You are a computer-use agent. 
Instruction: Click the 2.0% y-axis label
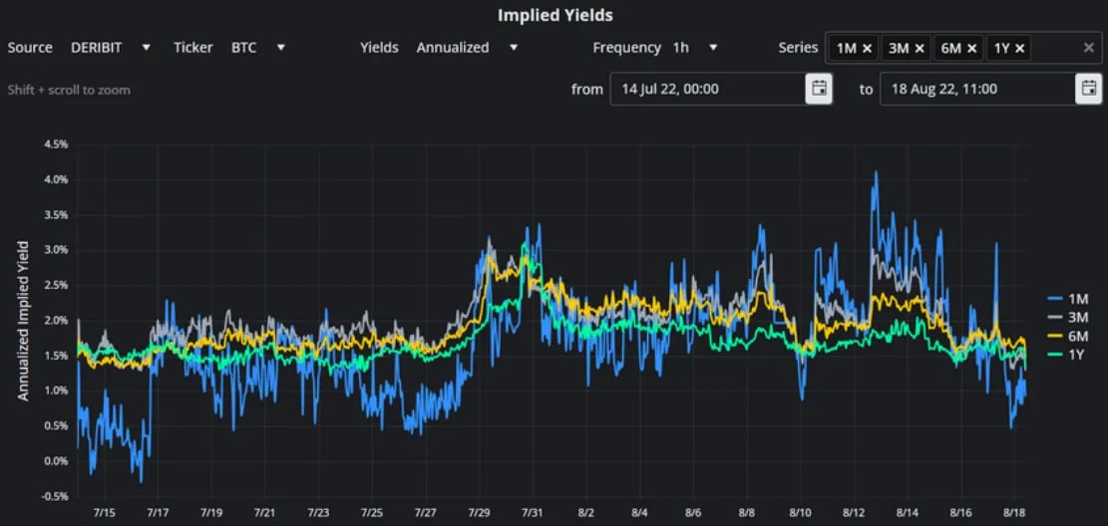click(57, 321)
